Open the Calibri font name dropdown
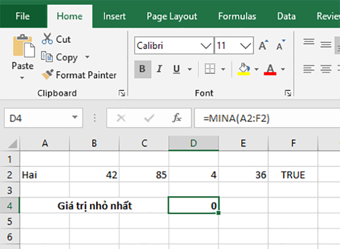Viewport: 340px width, 249px height. (x=204, y=46)
